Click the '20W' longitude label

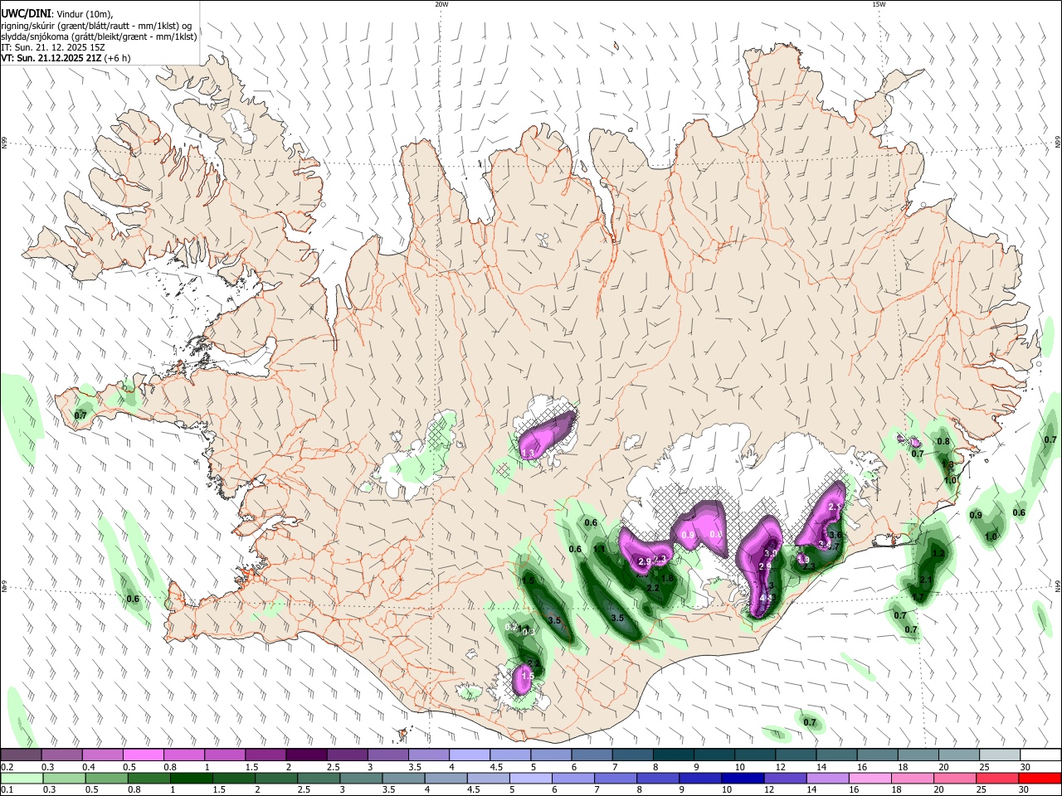pyautogui.click(x=441, y=4)
